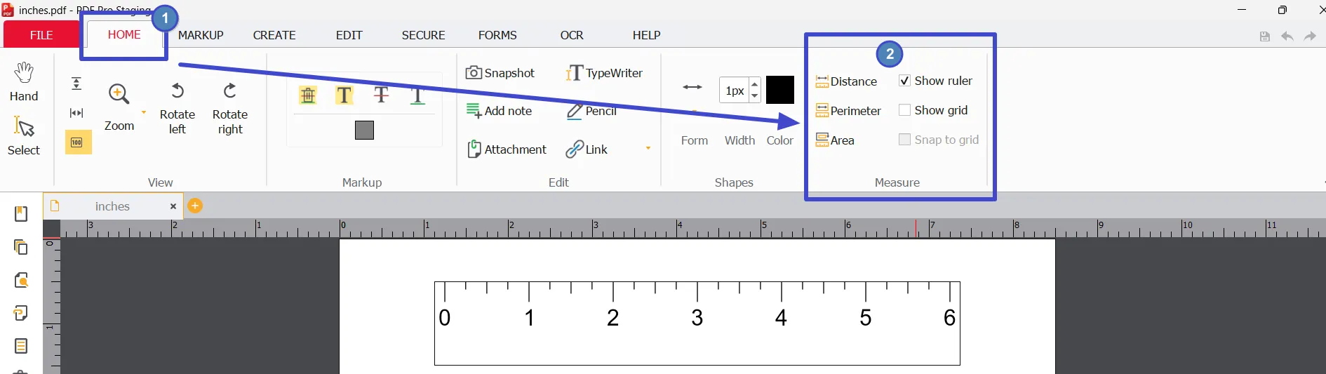Select the Pencil tool
This screenshot has height=374, width=1326.
[x=592, y=111]
